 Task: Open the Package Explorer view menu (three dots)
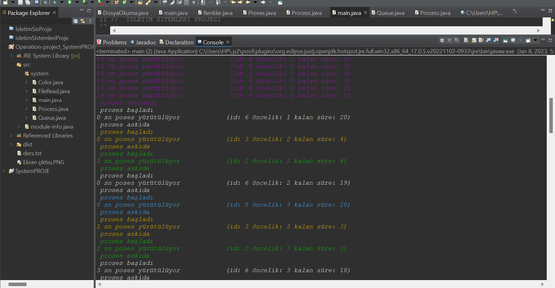(x=90, y=21)
